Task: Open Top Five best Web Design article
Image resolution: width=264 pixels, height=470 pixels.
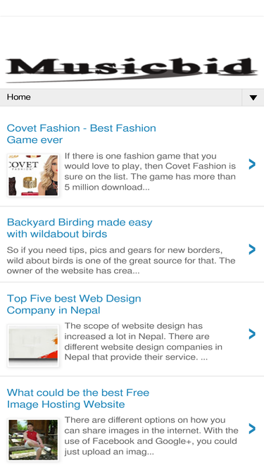Action: pos(74,304)
